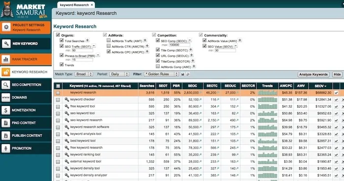Tick row checkbox for keyword density tool
This screenshot has width=344, height=181.
[58, 169]
